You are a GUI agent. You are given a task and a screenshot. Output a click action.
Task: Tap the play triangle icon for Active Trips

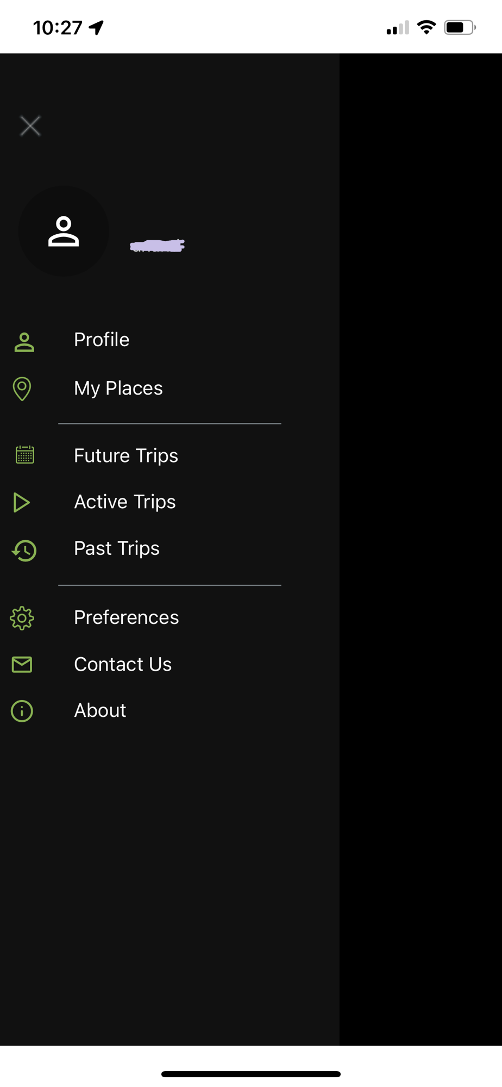pyautogui.click(x=21, y=502)
